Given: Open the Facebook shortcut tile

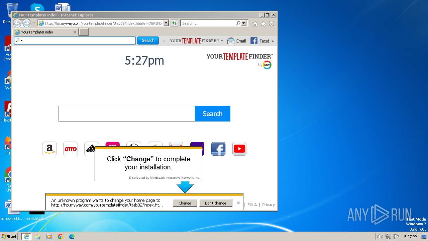Looking at the screenshot, I should (x=218, y=149).
